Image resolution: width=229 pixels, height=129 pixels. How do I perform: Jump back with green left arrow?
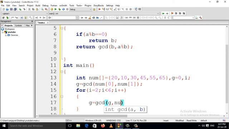pos(163,13)
